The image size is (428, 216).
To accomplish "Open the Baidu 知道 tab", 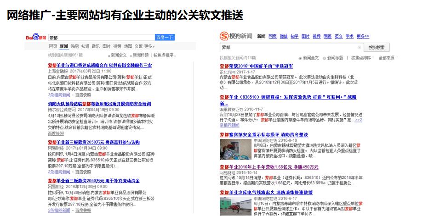I will pos(85,46).
